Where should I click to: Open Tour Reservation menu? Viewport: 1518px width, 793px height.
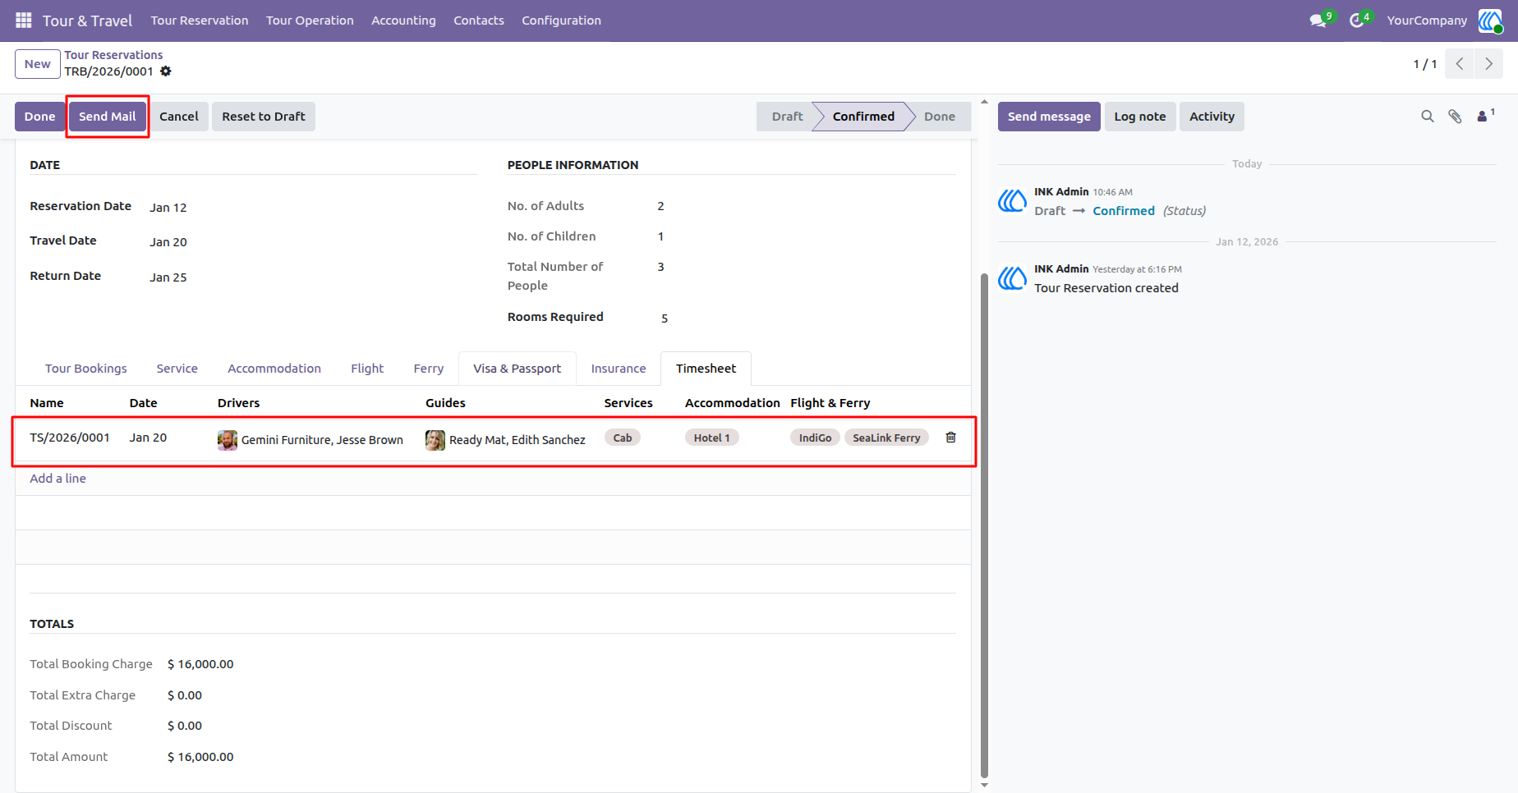click(x=200, y=21)
